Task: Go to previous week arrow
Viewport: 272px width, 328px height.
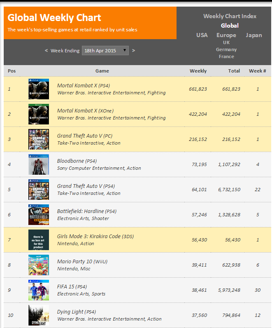Action: 46,51
